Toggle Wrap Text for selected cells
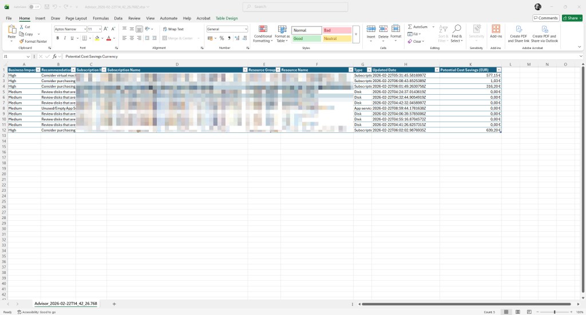 [173, 29]
